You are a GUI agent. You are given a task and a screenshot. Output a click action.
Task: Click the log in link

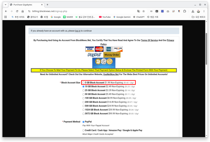coord(78,31)
